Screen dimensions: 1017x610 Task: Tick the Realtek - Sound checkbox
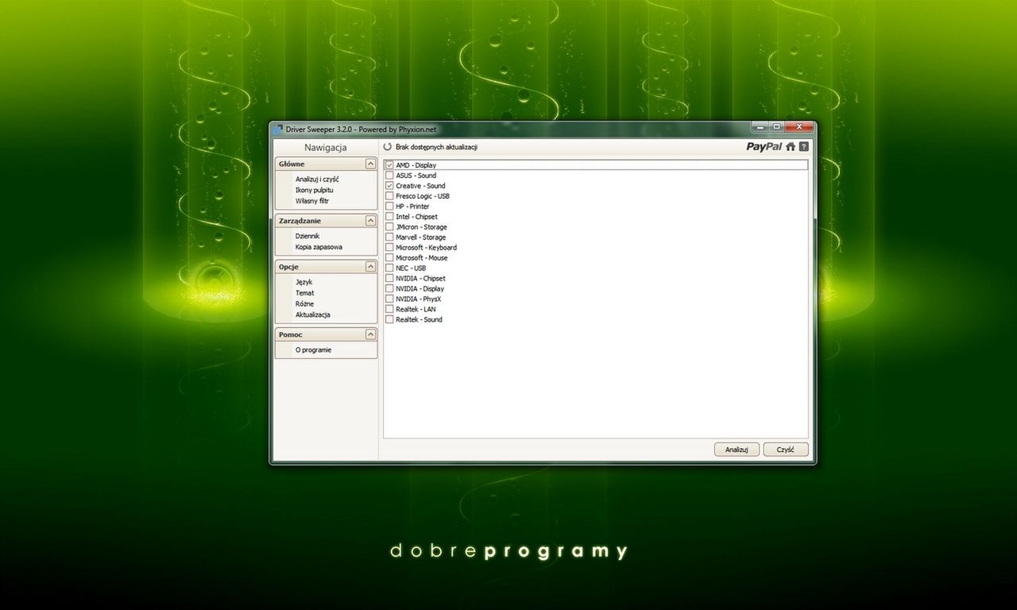pyautogui.click(x=389, y=320)
